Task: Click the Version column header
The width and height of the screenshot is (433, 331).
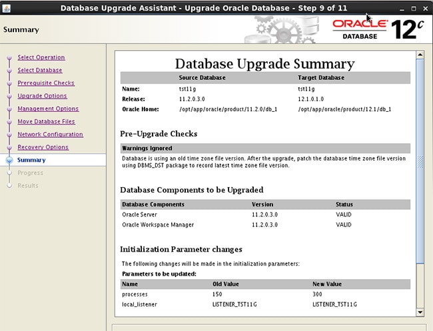Action: pyautogui.click(x=262, y=204)
